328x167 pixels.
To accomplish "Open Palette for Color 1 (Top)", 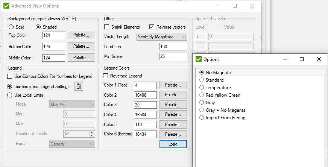I will click(173, 85).
